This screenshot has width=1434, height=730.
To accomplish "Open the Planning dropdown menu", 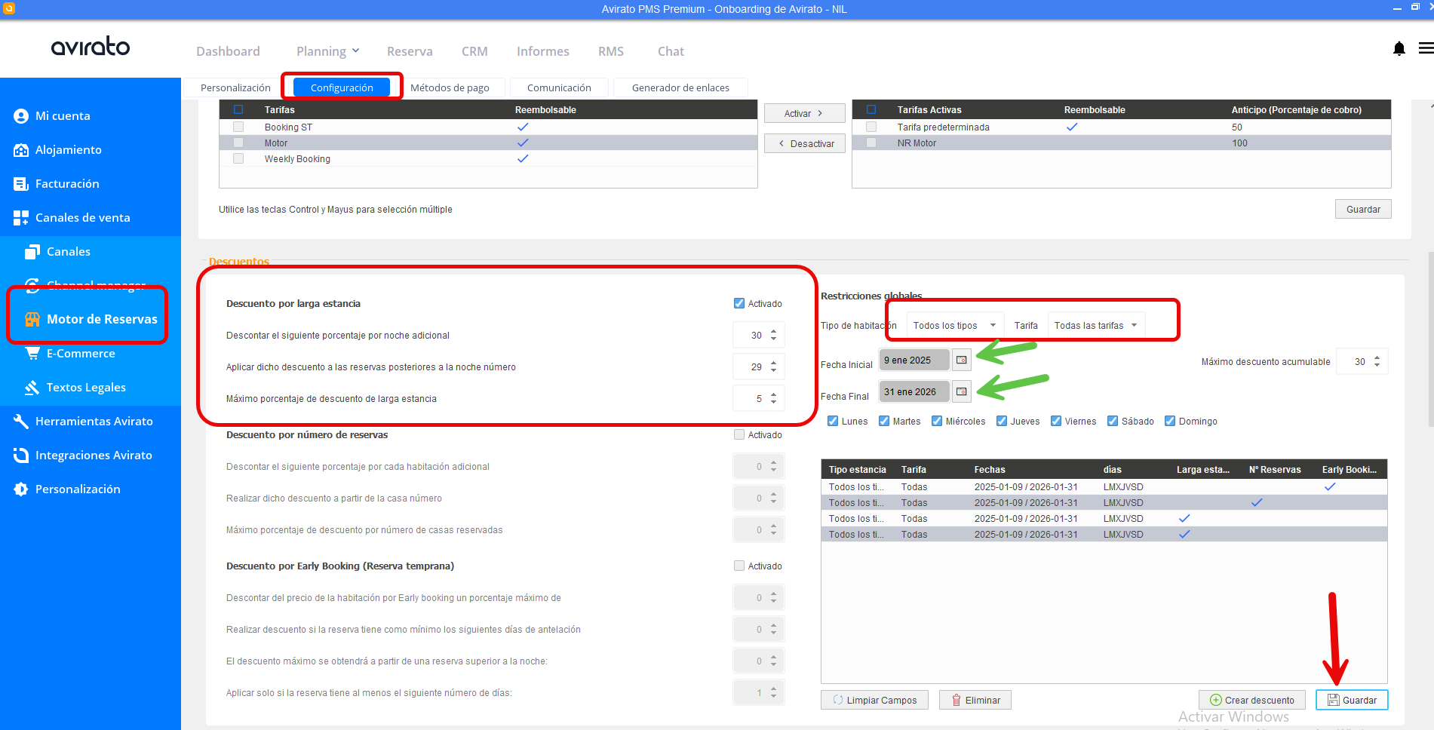I will pyautogui.click(x=327, y=51).
